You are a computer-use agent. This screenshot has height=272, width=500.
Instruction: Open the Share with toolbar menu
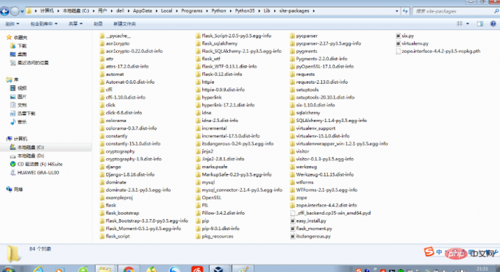(x=76, y=24)
